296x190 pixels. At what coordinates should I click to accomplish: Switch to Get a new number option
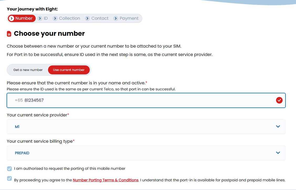tap(28, 70)
